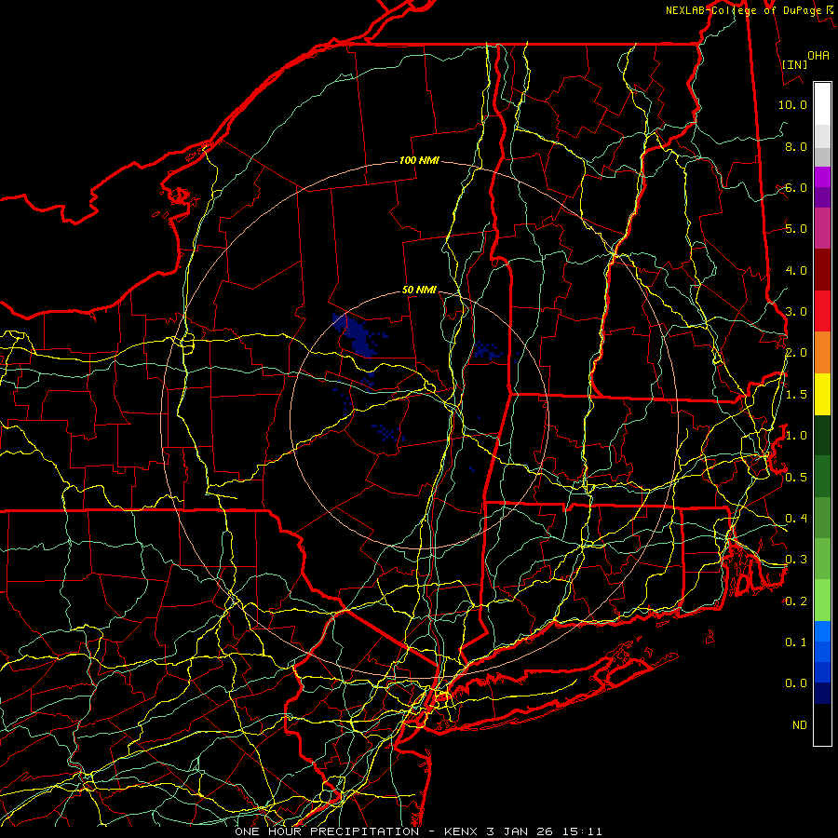838x838 pixels.
Task: Click the 0.1 legend value
Action: point(796,642)
